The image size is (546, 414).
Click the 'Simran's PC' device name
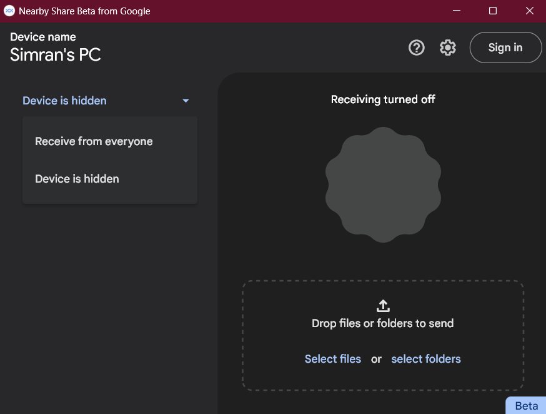coord(56,54)
